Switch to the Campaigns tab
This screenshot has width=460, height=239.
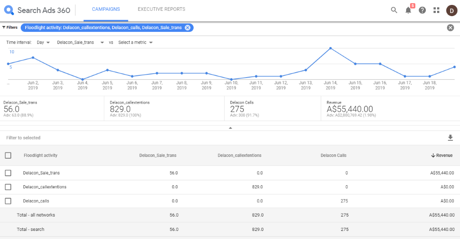click(x=106, y=9)
